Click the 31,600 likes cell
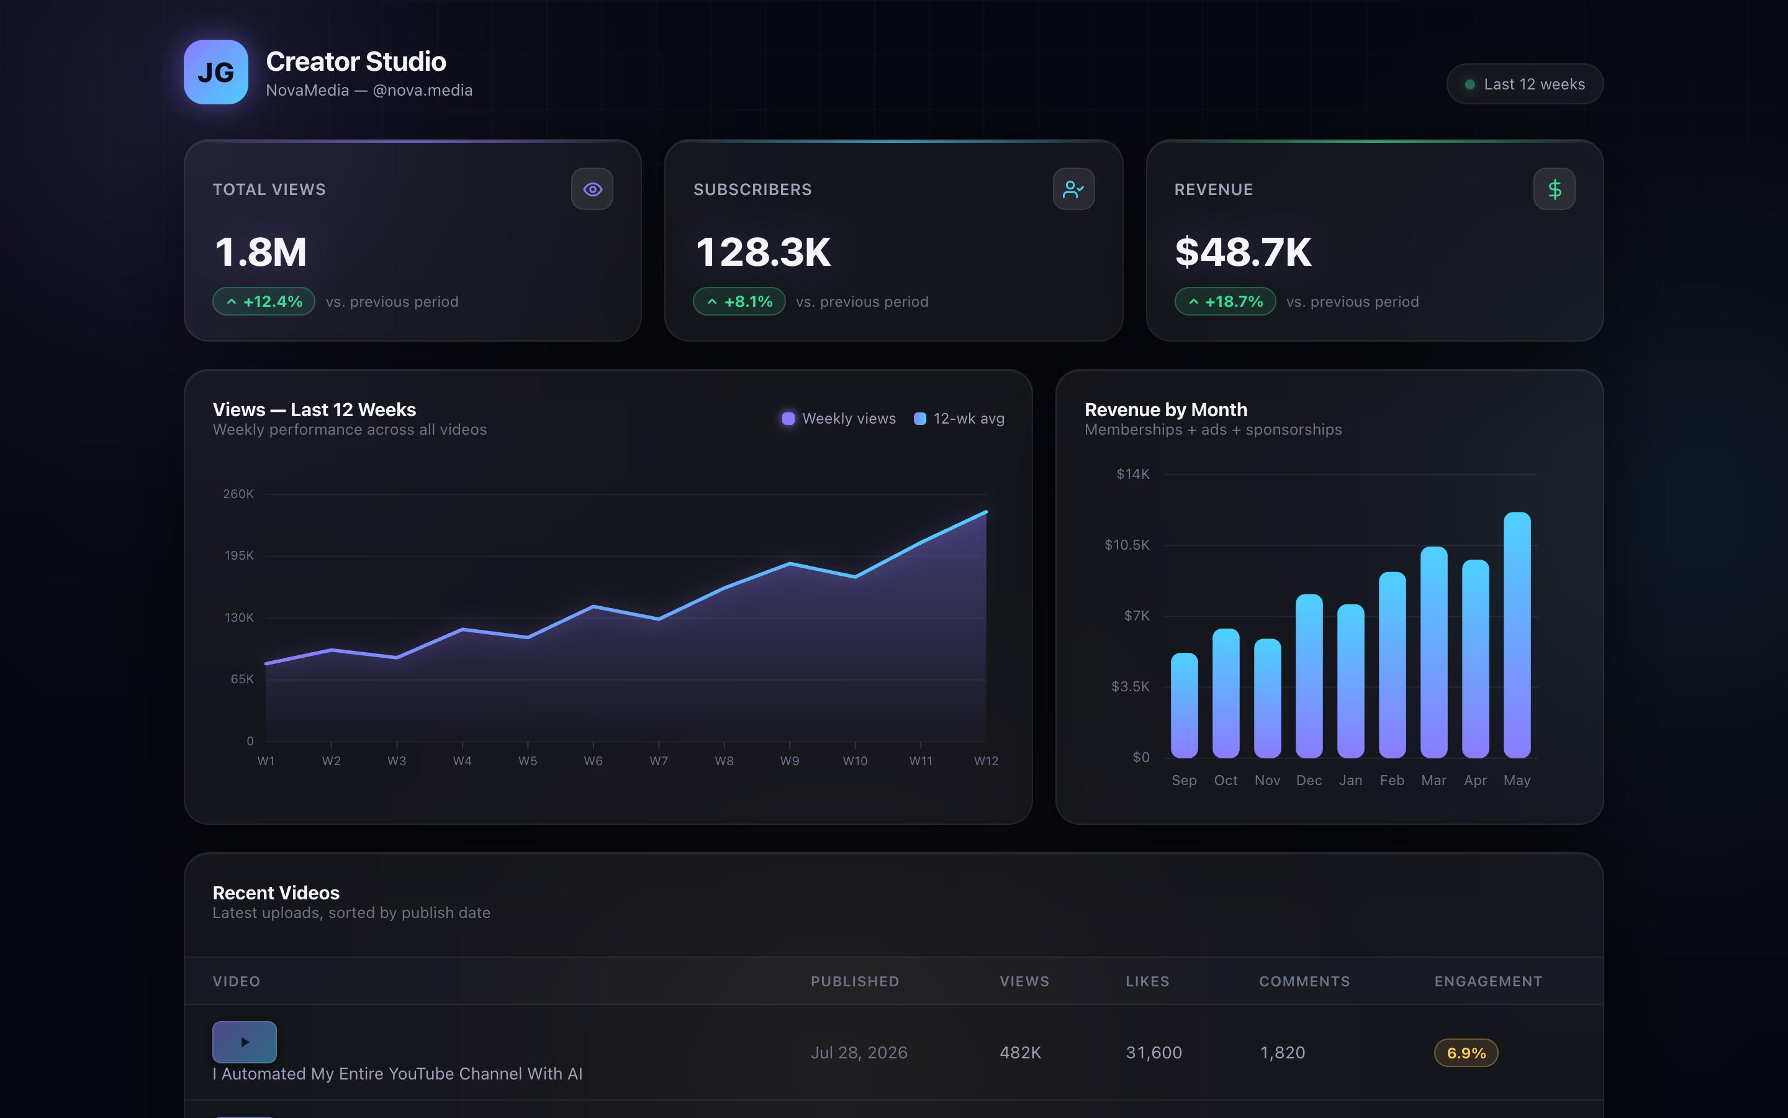The width and height of the screenshot is (1788, 1118). [x=1154, y=1052]
